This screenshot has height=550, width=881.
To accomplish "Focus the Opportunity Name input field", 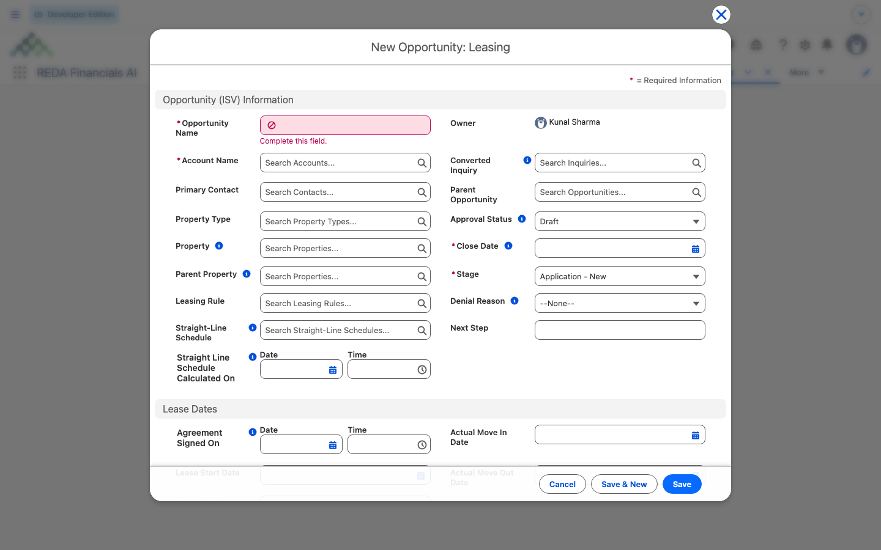I will pyautogui.click(x=345, y=125).
